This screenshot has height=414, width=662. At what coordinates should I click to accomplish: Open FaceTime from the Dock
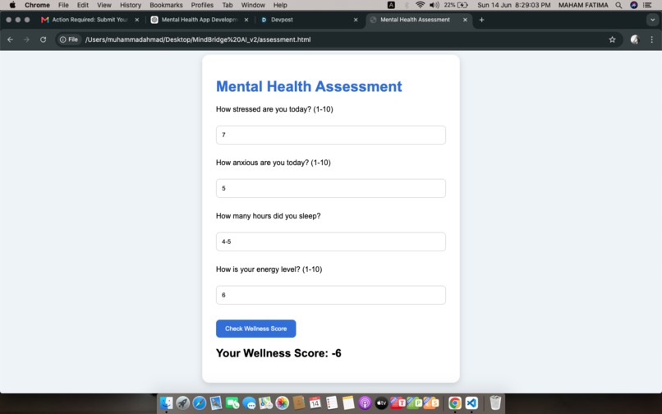click(232, 402)
